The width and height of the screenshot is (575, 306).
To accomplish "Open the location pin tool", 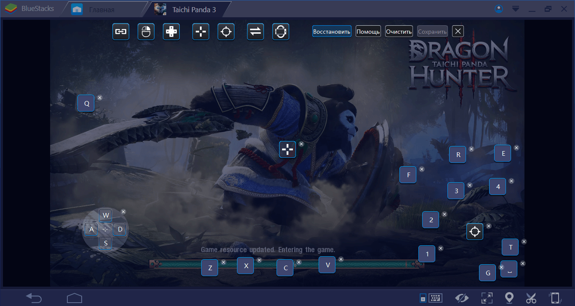I will tap(509, 298).
